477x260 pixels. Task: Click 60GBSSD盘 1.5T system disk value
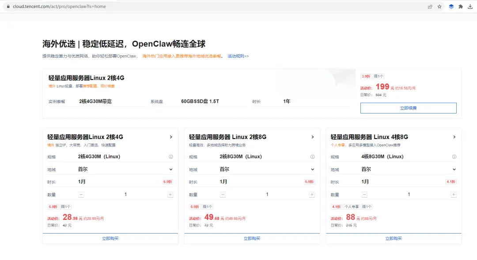[200, 102]
